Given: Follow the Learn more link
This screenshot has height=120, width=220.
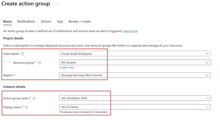Looking at the screenshot, I should click(x=130, y=31).
